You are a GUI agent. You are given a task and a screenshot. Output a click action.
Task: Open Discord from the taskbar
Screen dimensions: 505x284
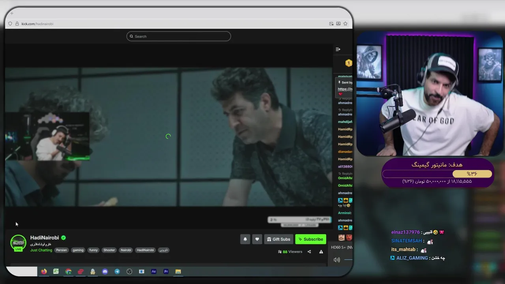(x=105, y=271)
